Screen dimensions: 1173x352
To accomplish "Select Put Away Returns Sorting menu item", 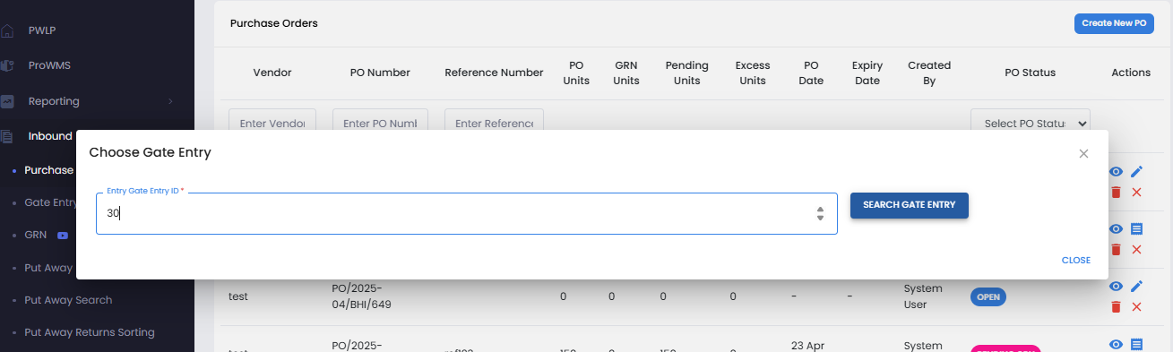I will 90,332.
